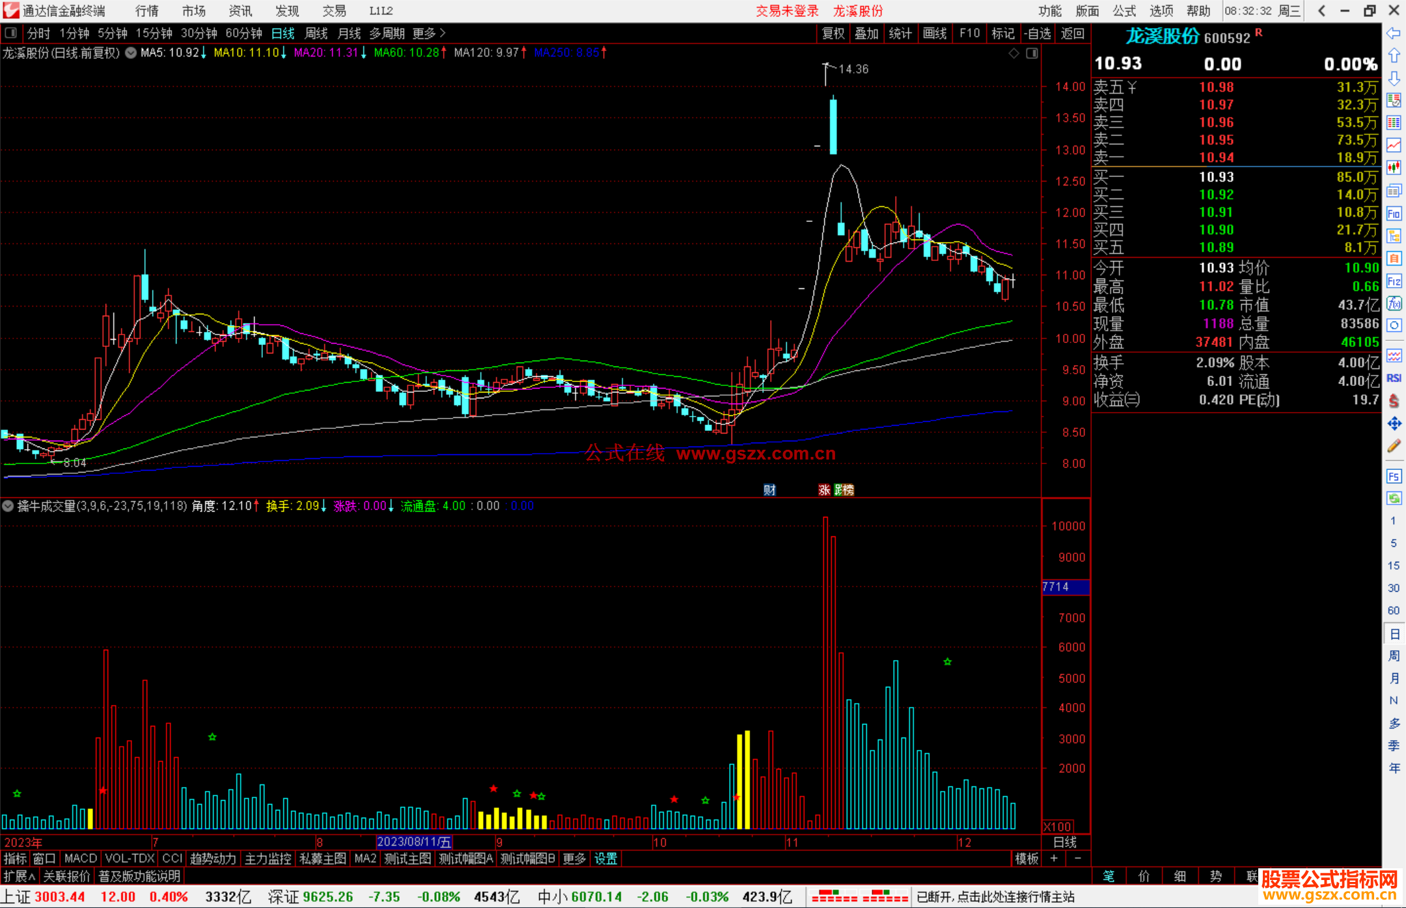
Task: Click the green refresh sidebar icon
Action: click(x=1394, y=499)
